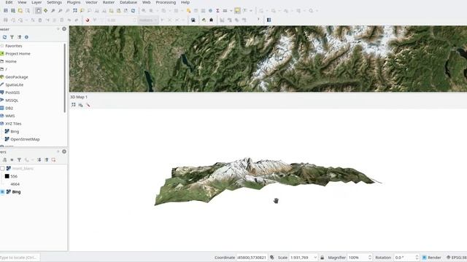This screenshot has height=262, width=467.
Task: Adjust the Magnifier spin arrows
Action: (370, 258)
